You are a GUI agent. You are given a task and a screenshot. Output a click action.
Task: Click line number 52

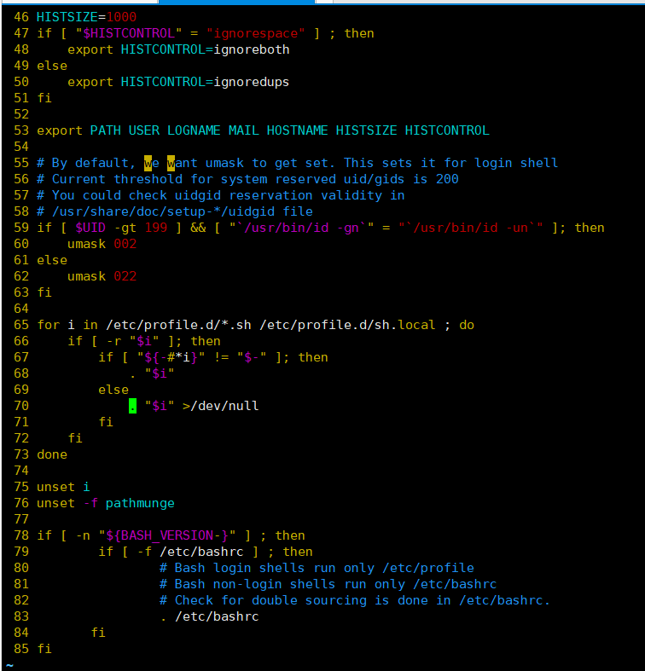[x=21, y=114]
